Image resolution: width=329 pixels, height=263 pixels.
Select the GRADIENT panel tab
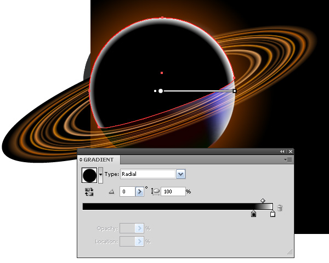click(99, 160)
